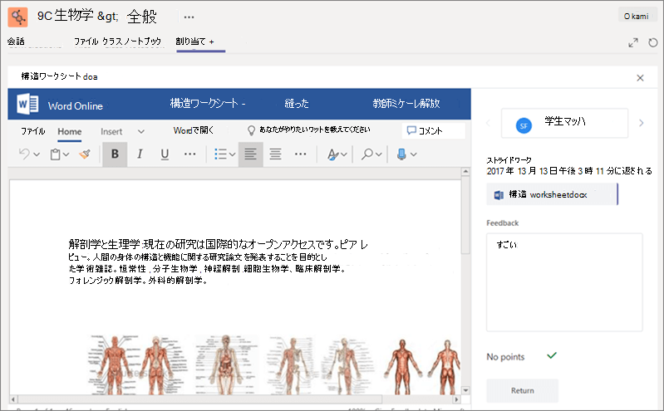Click the 構造ワークシート doa title text
This screenshot has height=411, width=664.
(x=59, y=76)
